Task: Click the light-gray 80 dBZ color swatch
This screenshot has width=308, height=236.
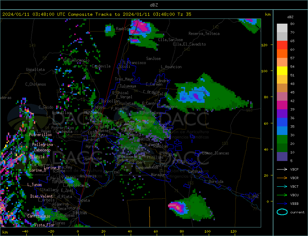Action: [x=282, y=28]
